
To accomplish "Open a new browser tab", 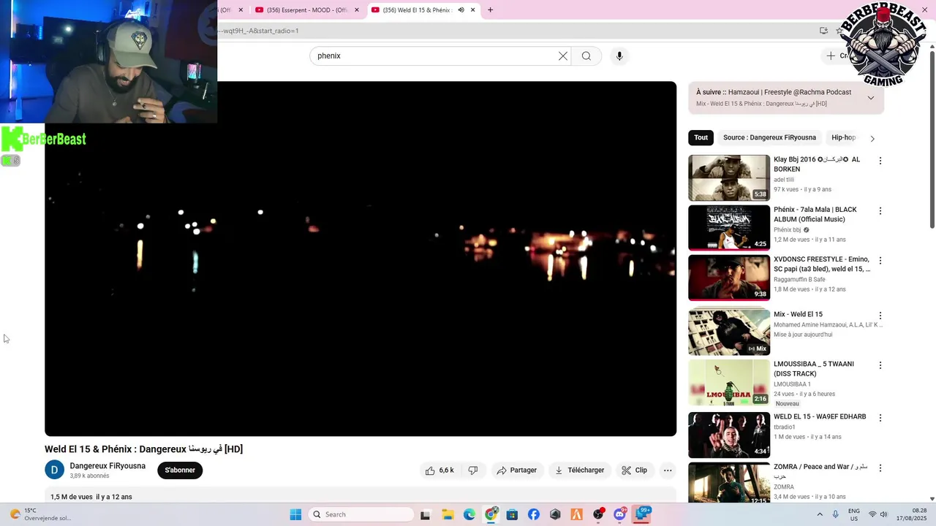I will (x=490, y=10).
